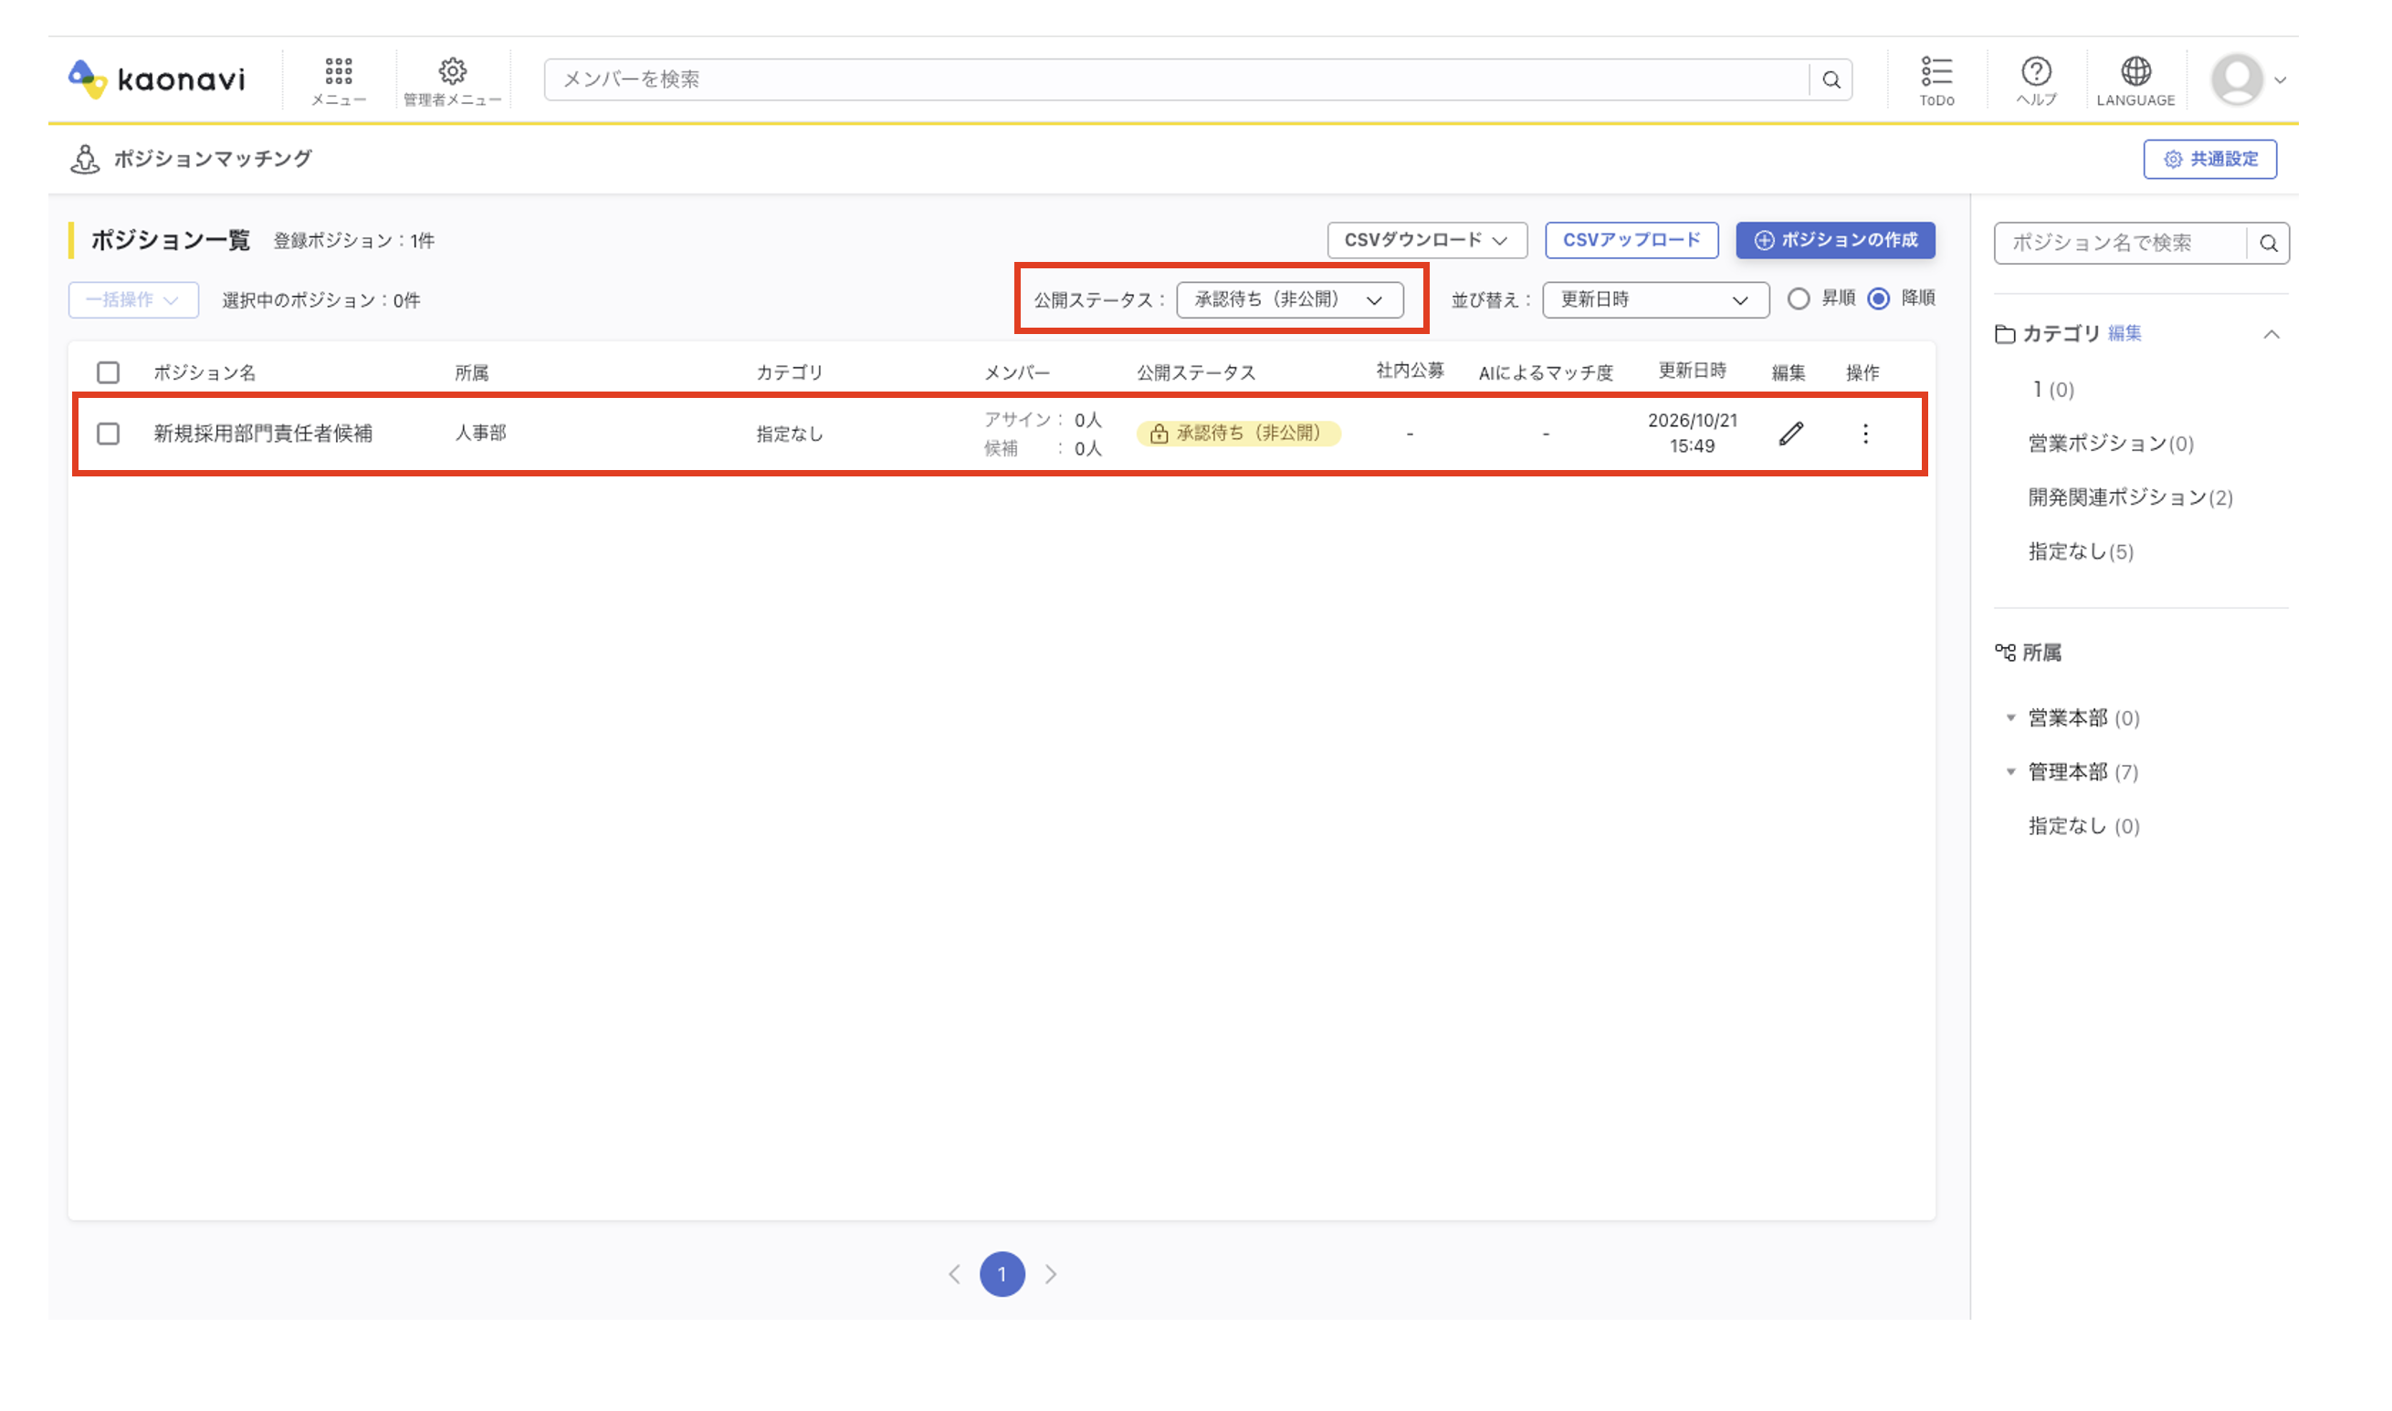Image resolution: width=2392 pixels, height=1411 pixels.
Task: Click the ポジションマッチング person icon
Action: pyautogui.click(x=85, y=159)
